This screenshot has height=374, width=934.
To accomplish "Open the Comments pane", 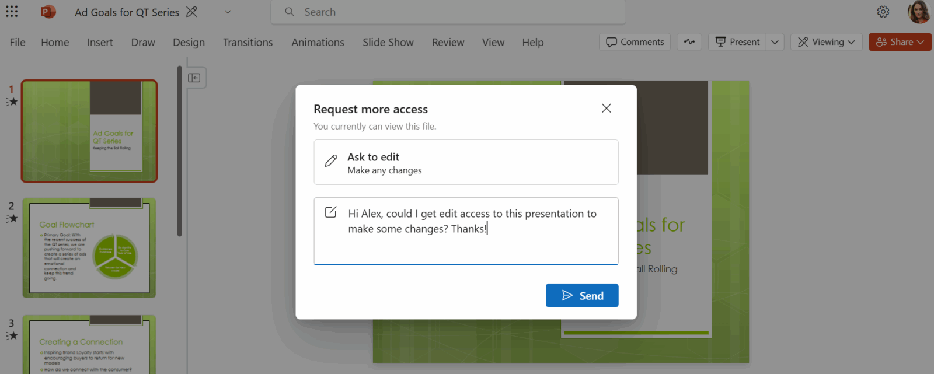I will 635,42.
